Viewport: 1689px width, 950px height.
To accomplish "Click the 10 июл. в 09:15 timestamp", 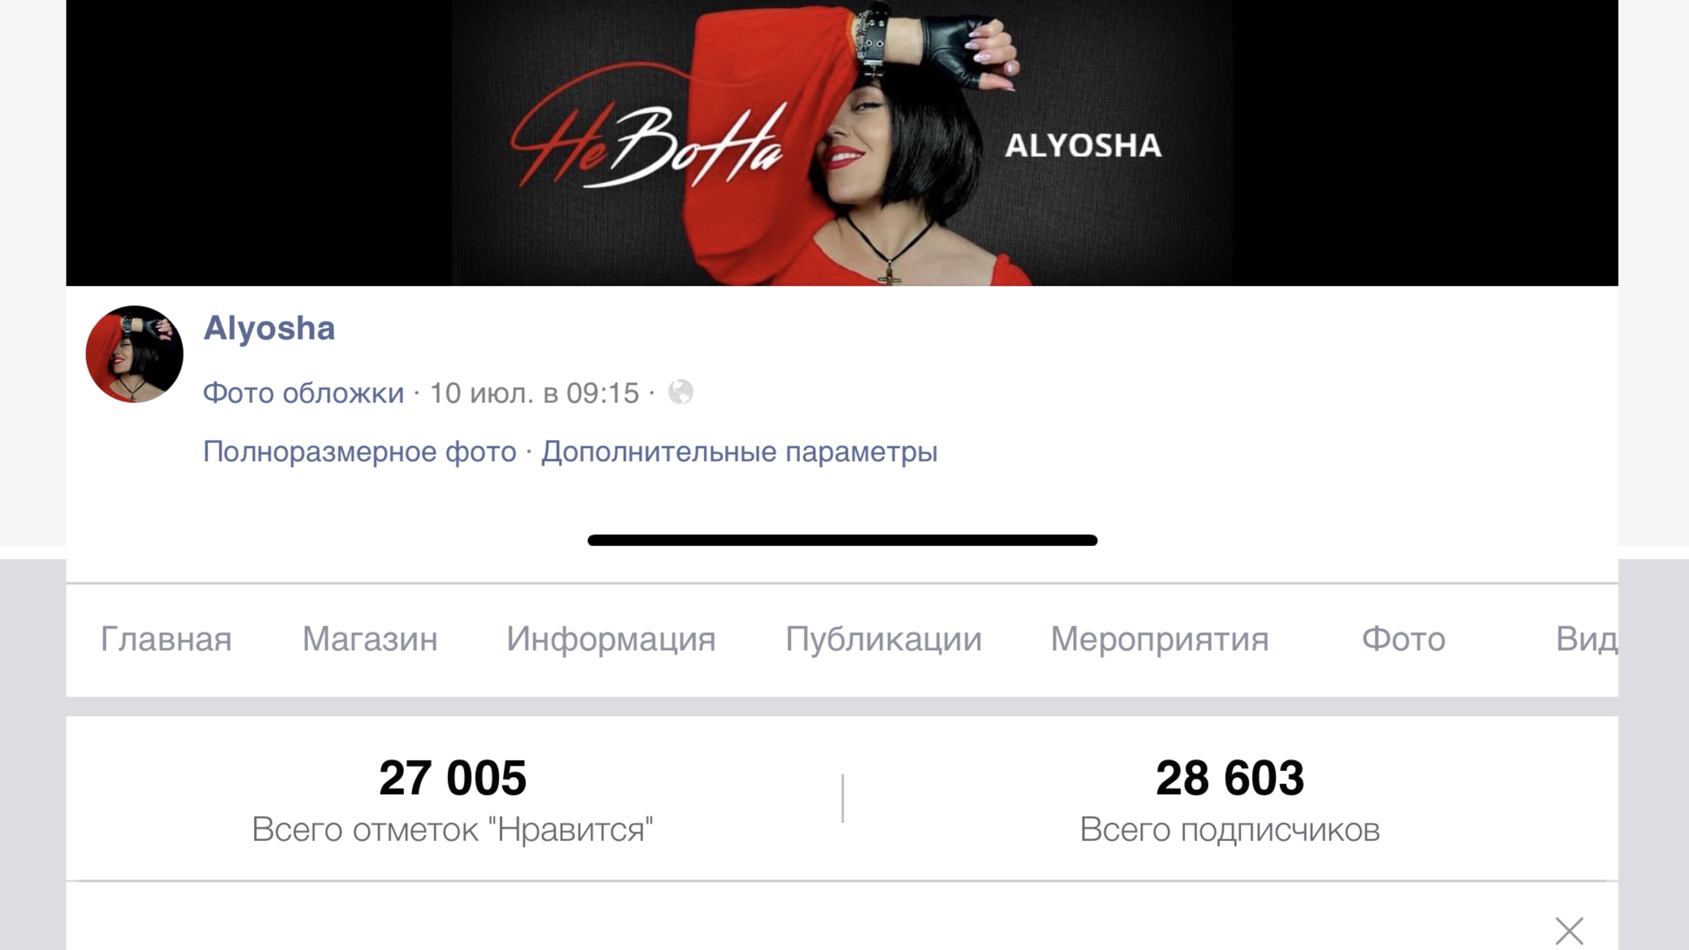I will coord(534,393).
